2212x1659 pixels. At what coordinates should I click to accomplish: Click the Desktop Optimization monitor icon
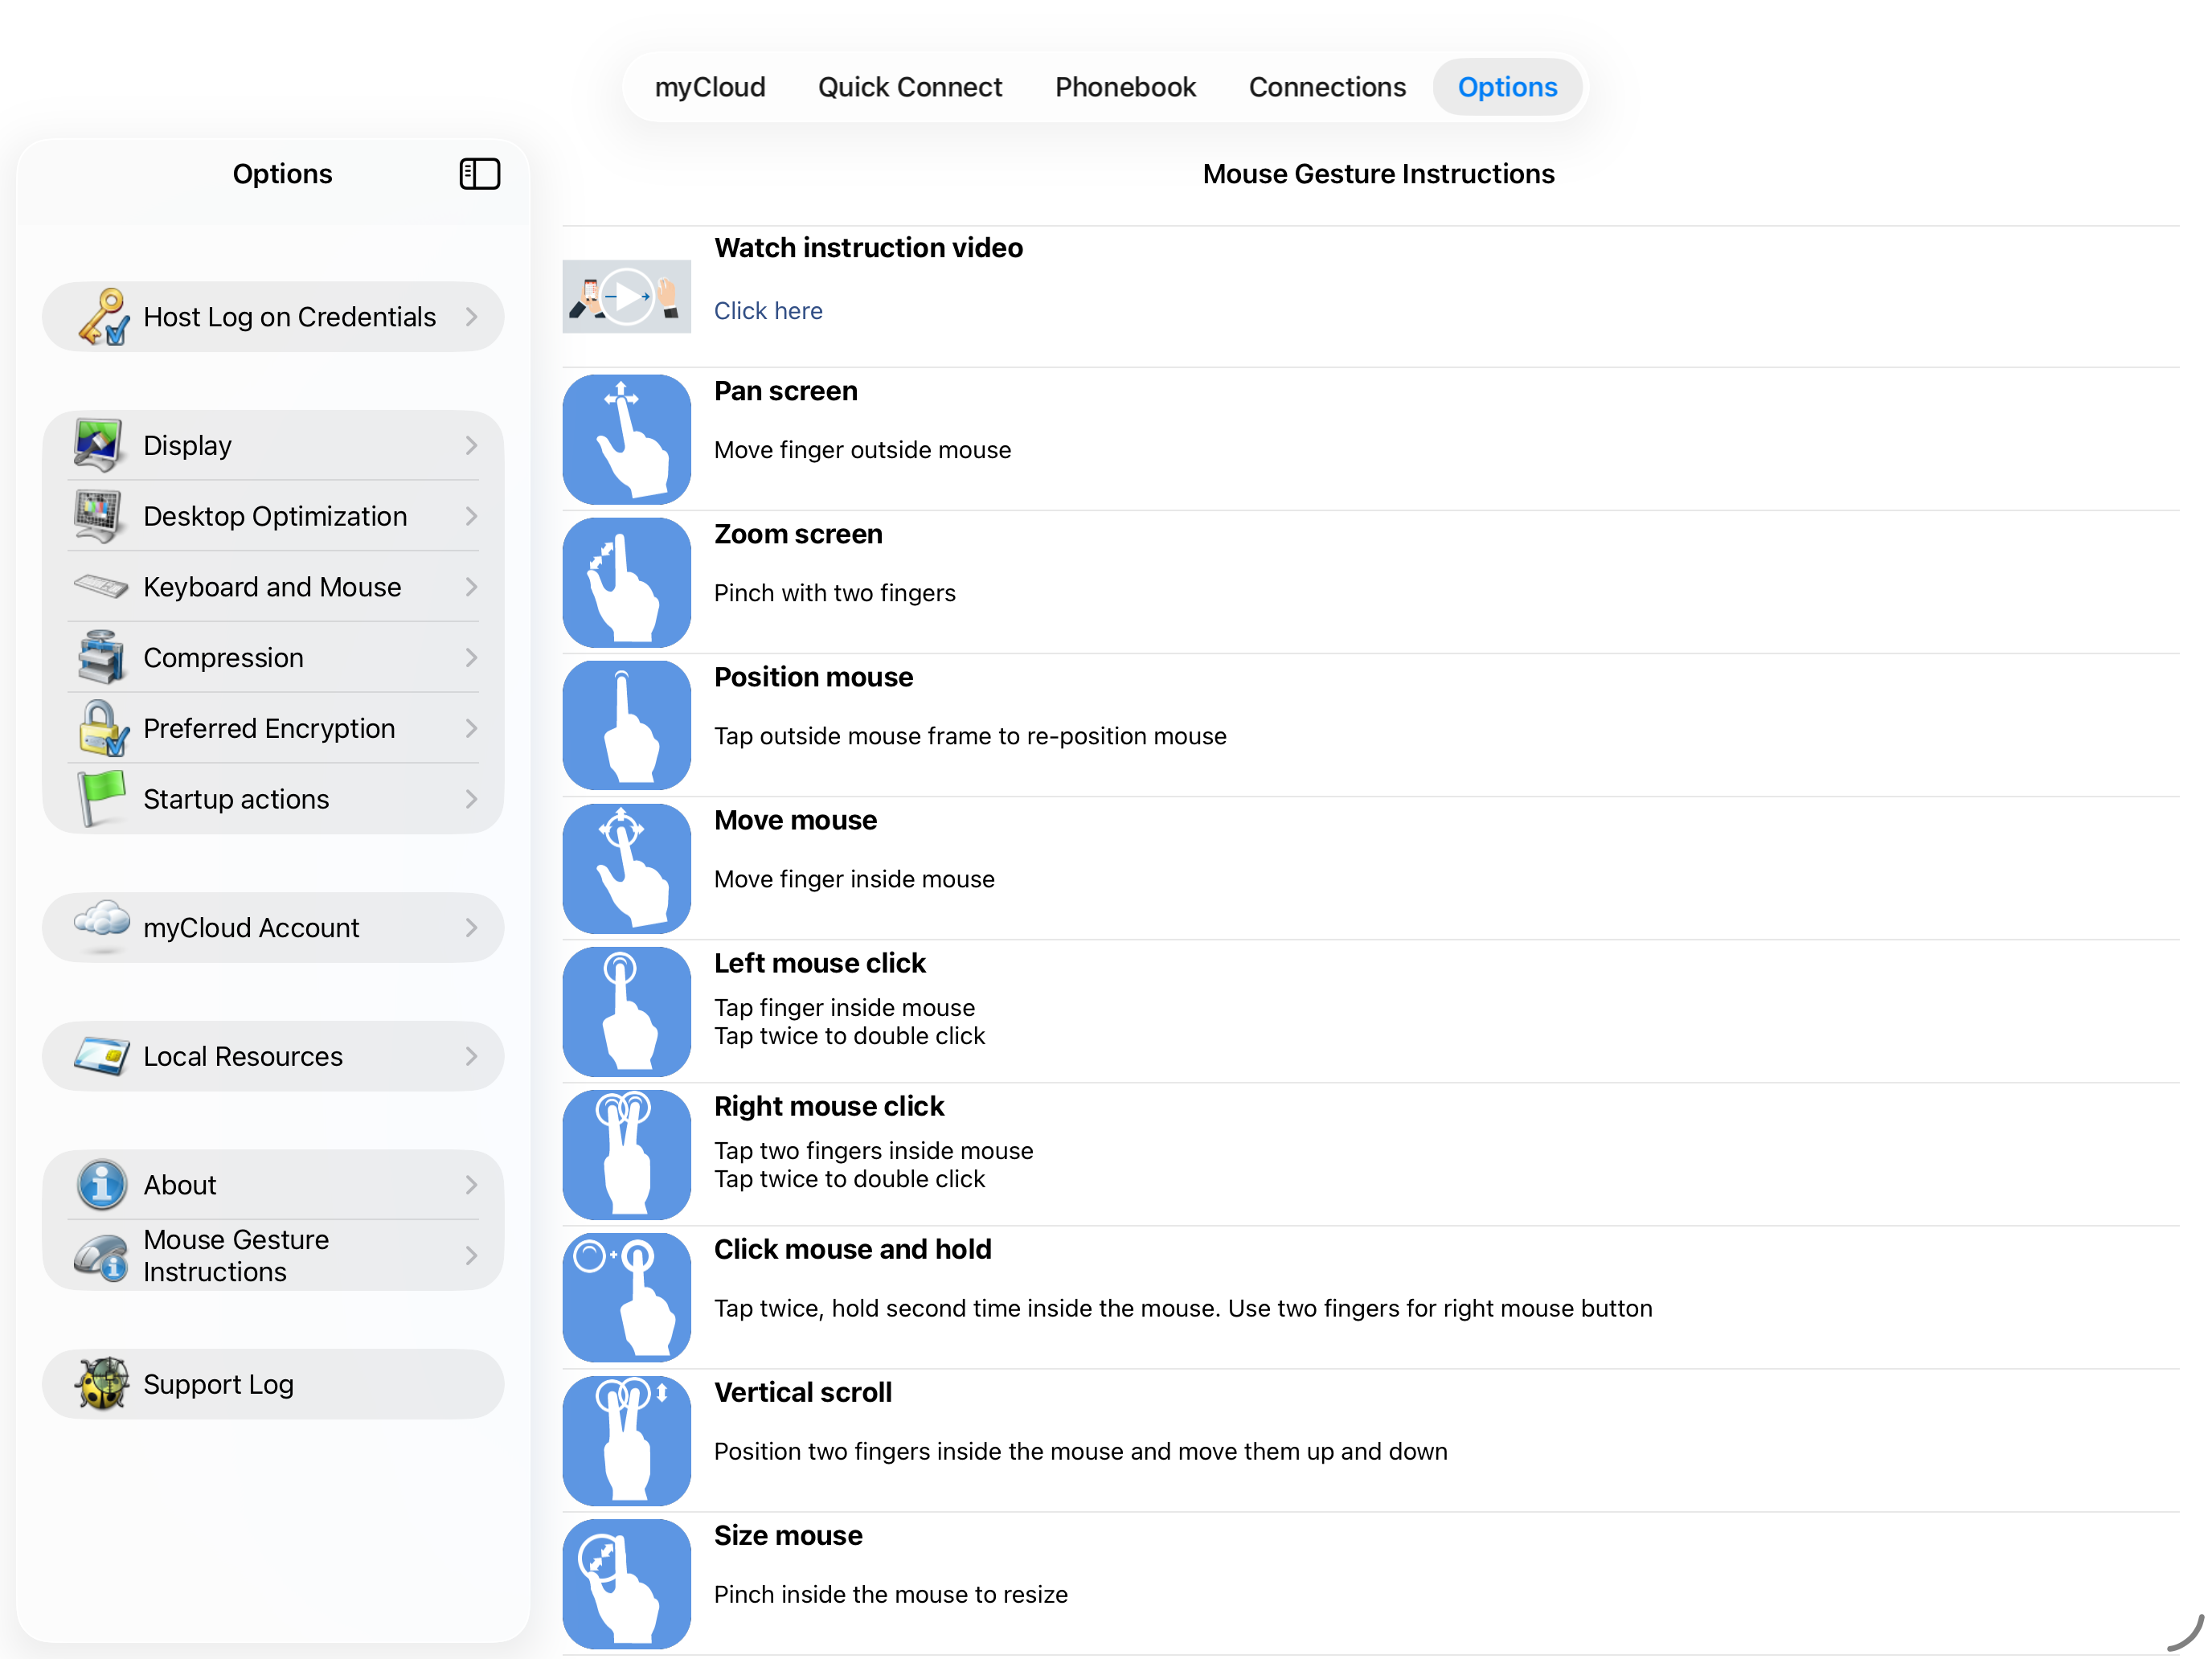(99, 516)
